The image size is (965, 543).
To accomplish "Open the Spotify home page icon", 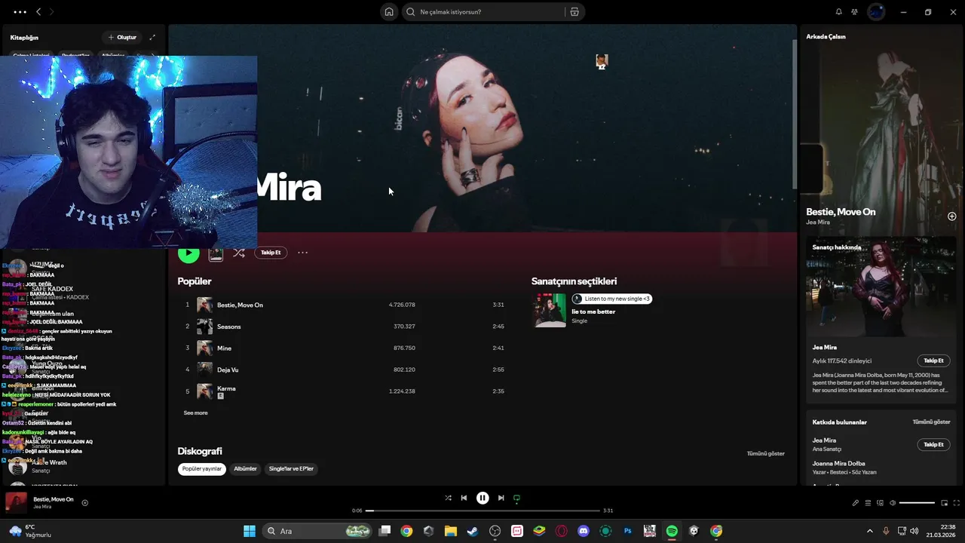I will [389, 12].
